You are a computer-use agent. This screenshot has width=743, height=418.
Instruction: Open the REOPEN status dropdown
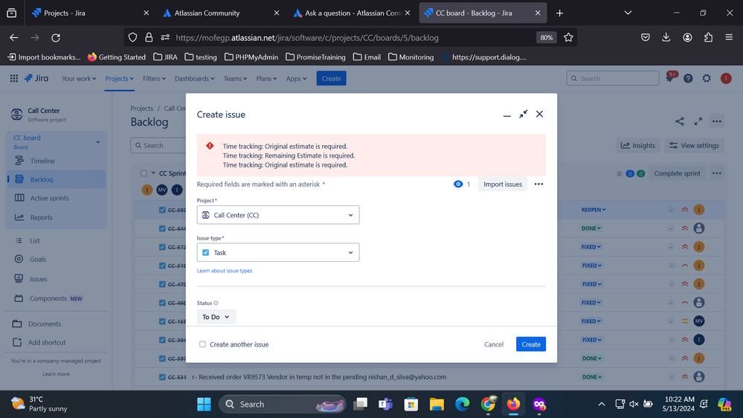point(594,210)
